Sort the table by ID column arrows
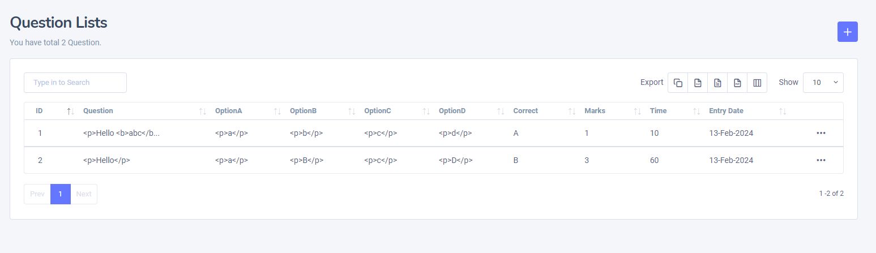This screenshot has height=253, width=876. tap(70, 112)
